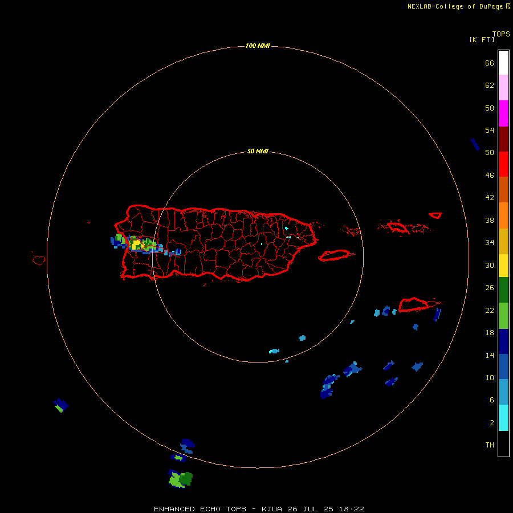Click the 6 legend value
The width and height of the screenshot is (513, 513).
click(492, 400)
